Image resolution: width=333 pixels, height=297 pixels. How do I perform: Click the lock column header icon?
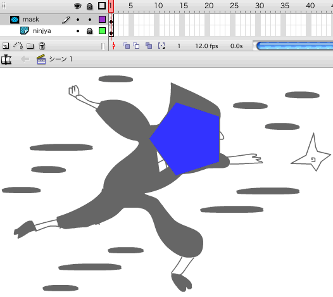[x=89, y=6]
